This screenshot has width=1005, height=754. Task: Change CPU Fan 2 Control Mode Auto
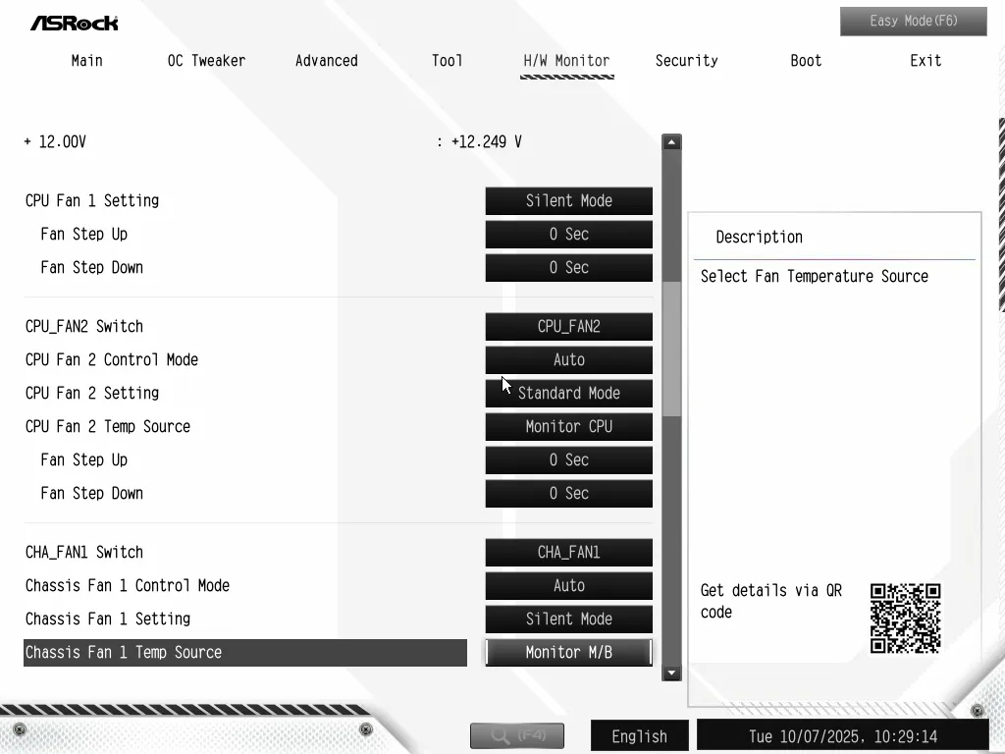(x=568, y=360)
